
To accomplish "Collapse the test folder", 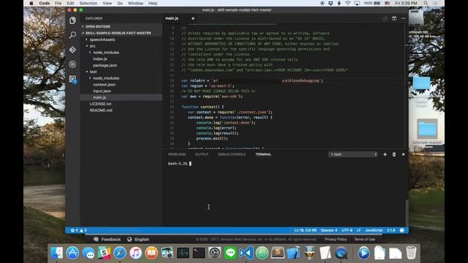I will pos(93,72).
